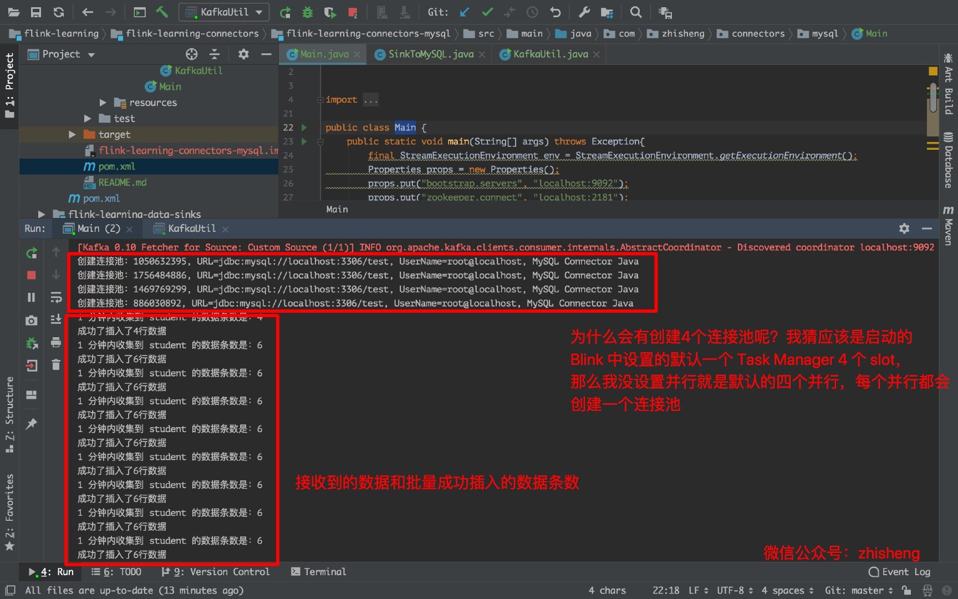Click the Git update project arrow
This screenshot has height=599, width=958.
(465, 12)
